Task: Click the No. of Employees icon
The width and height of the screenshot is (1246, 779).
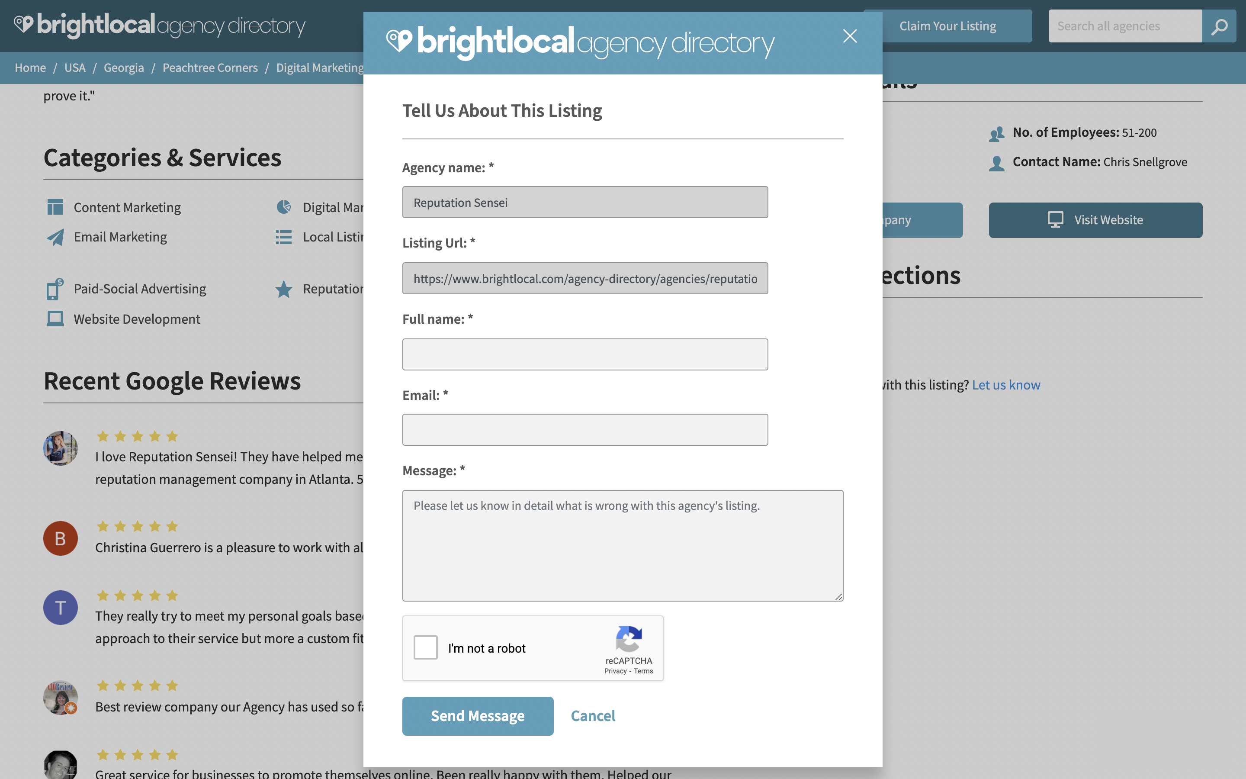Action: click(997, 134)
